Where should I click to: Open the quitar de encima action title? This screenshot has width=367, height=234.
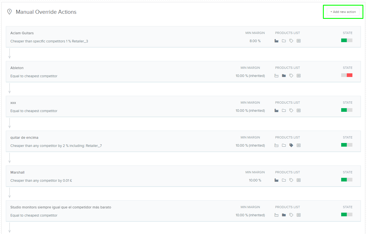pyautogui.click(x=24, y=138)
